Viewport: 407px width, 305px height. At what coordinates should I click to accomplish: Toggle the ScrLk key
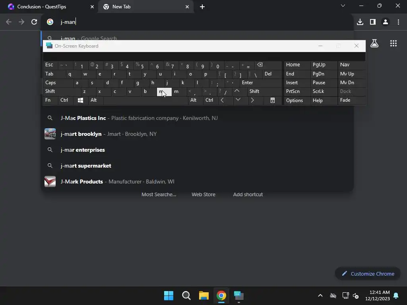click(x=324, y=91)
